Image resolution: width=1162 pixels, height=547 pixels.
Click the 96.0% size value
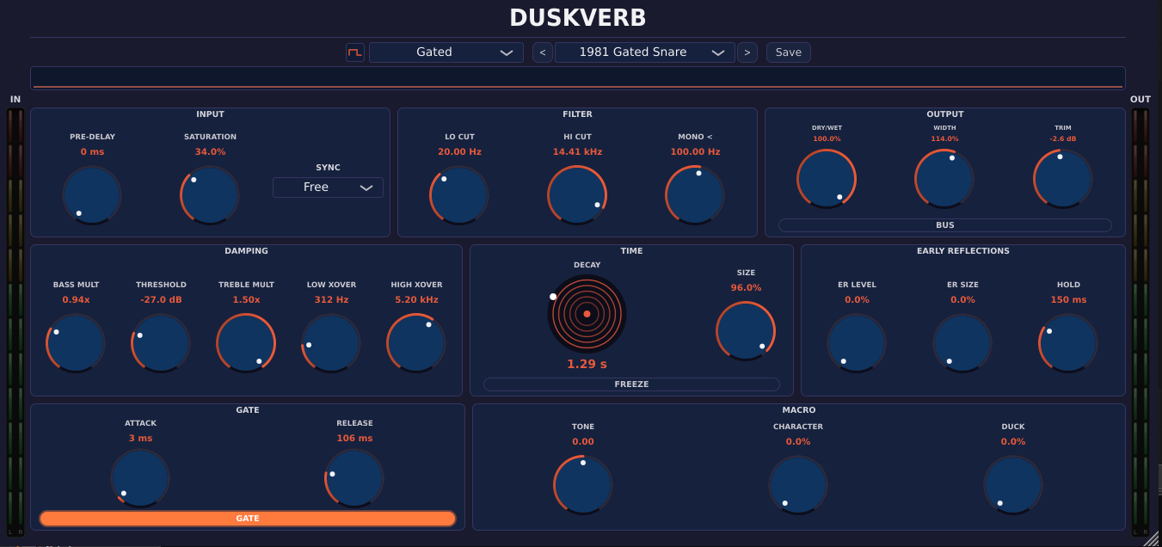click(746, 288)
